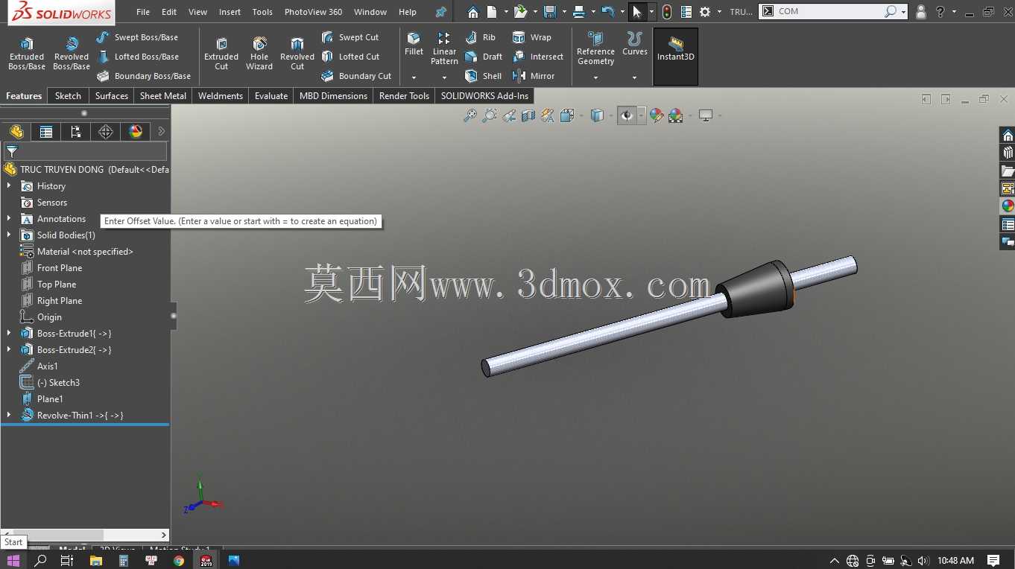The height and width of the screenshot is (569, 1015).
Task: Switch to the Sketch tab
Action: [x=68, y=96]
